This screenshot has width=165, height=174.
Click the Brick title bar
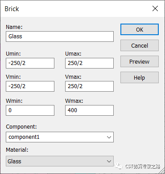[74, 8]
